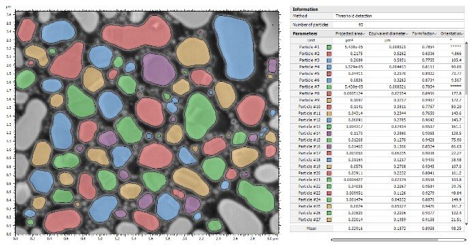The width and height of the screenshot is (468, 245).
Task: Click the Parameters column header
Action: [x=311, y=33]
